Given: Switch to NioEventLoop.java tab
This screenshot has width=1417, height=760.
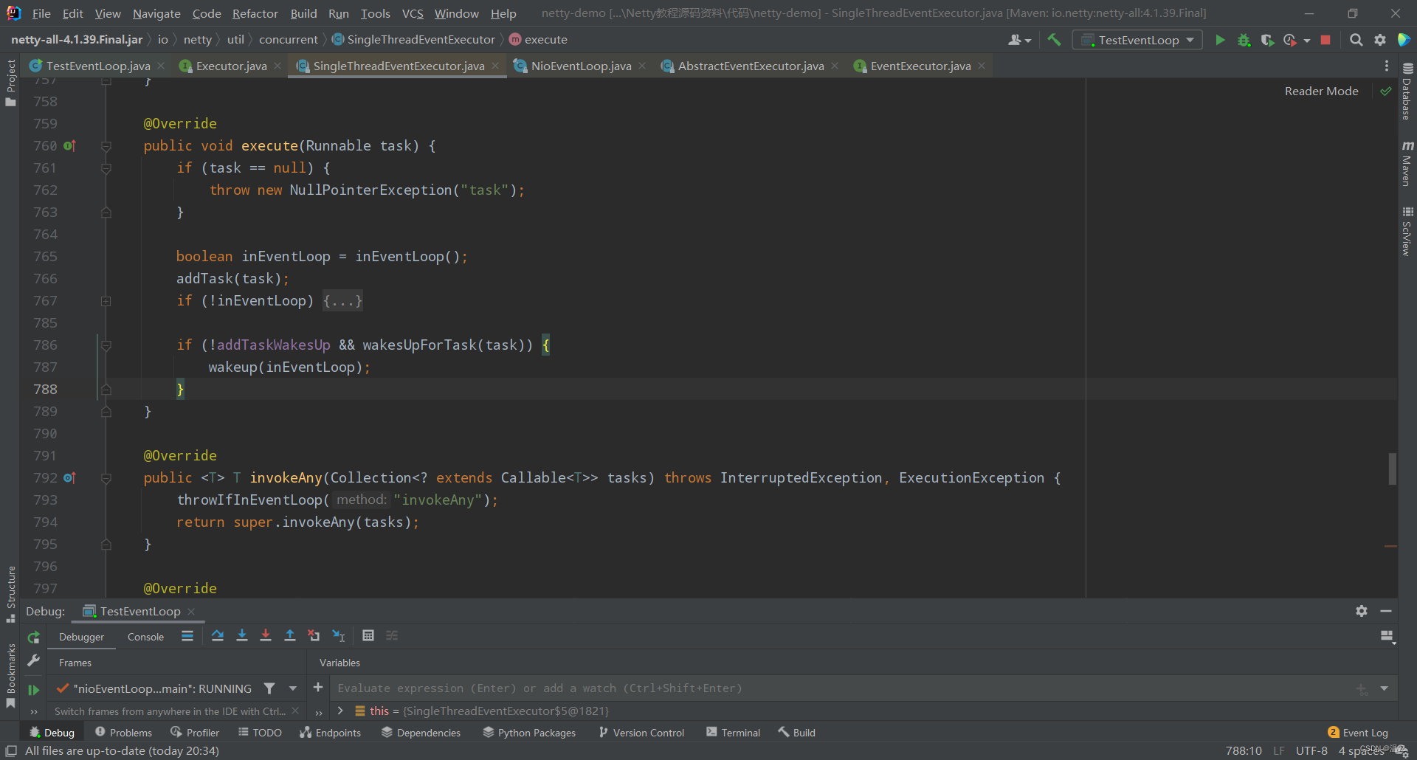Looking at the screenshot, I should coord(581,66).
